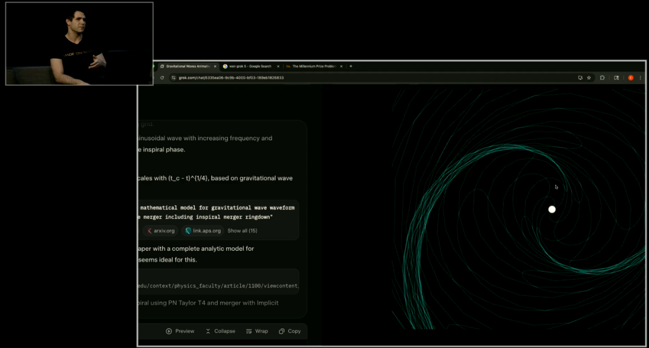
Task: Open the browser Extensions menu
Action: [x=602, y=78]
